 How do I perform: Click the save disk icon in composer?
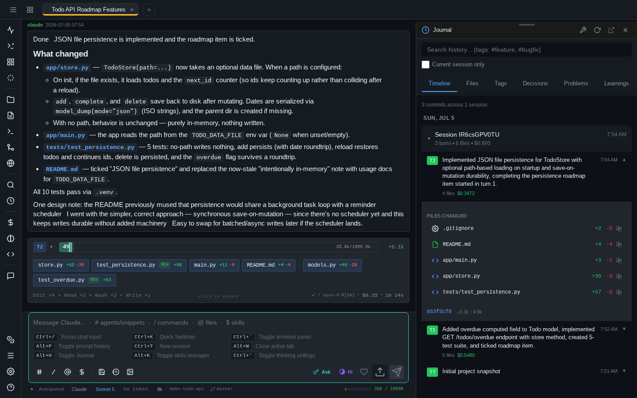102,372
